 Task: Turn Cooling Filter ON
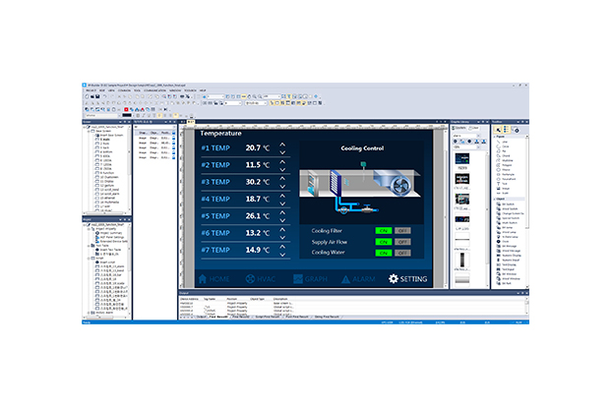click(384, 231)
